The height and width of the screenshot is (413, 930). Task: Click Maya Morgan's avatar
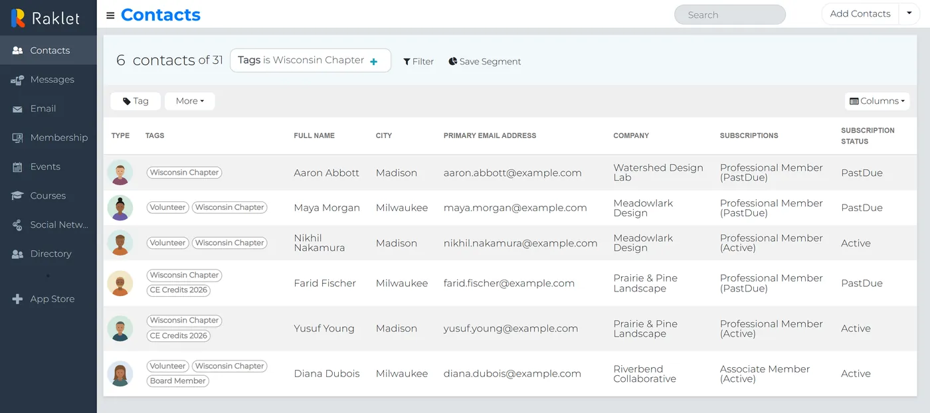coord(120,208)
